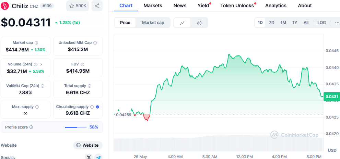Add Chiliz to watchlist with star button
Screen dimensions: 340x159
coord(78,6)
